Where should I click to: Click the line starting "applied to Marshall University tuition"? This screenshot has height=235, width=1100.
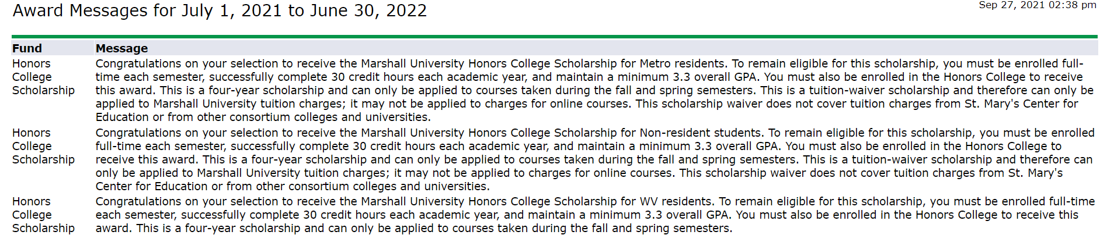587,104
